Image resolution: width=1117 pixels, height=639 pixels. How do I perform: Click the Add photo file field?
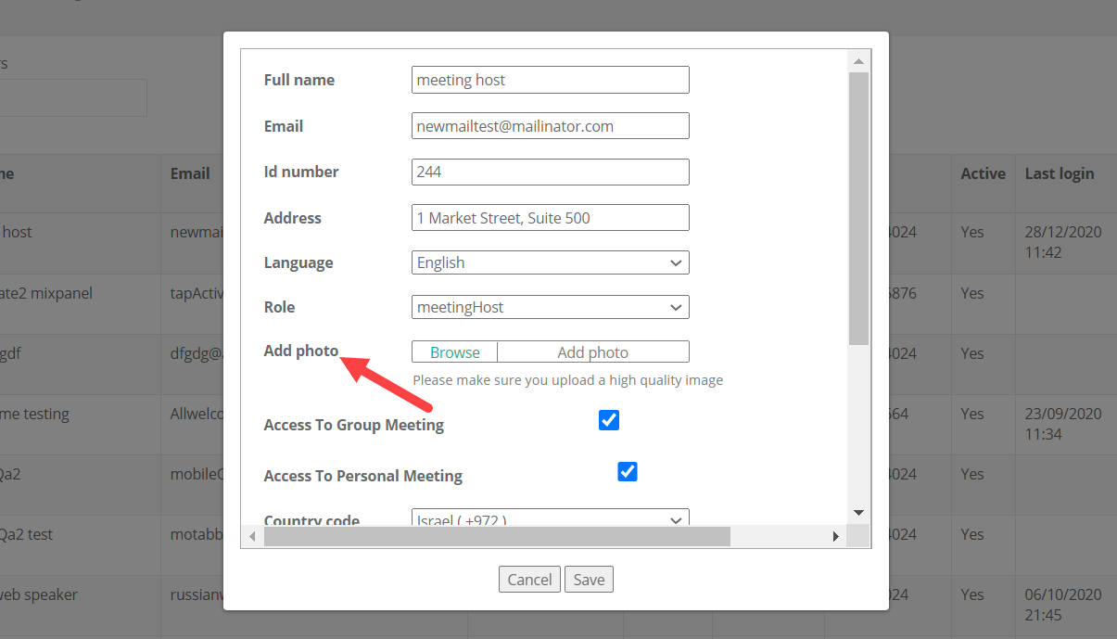click(592, 352)
